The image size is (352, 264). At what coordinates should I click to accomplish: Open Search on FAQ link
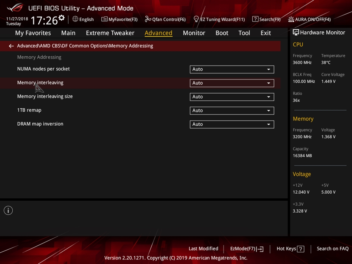[x=333, y=249]
